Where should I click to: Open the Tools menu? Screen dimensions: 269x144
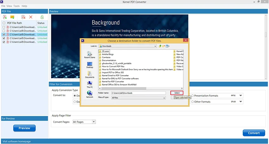tap(16, 6)
